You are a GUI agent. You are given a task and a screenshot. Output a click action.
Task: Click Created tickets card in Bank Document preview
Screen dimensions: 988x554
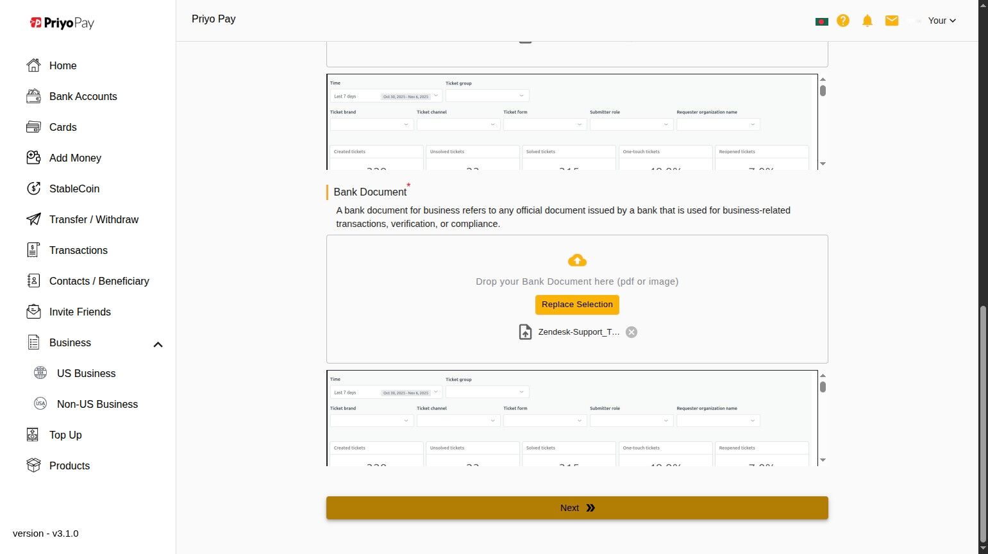point(377,454)
